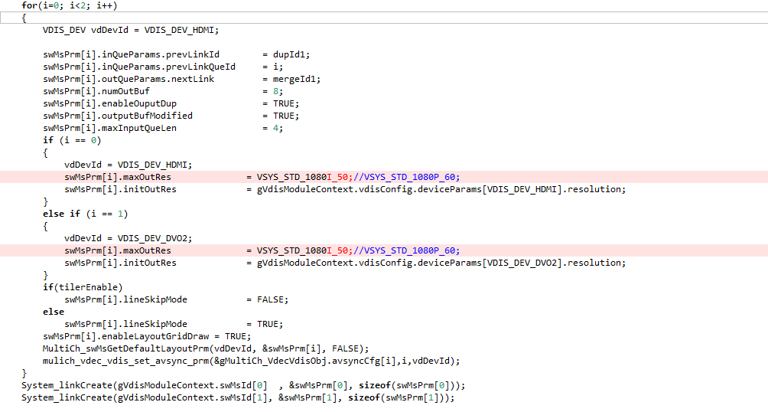Click the System_linkCreate swMsId[0] line
Viewport: 768px width, 412px height.
click(243, 385)
